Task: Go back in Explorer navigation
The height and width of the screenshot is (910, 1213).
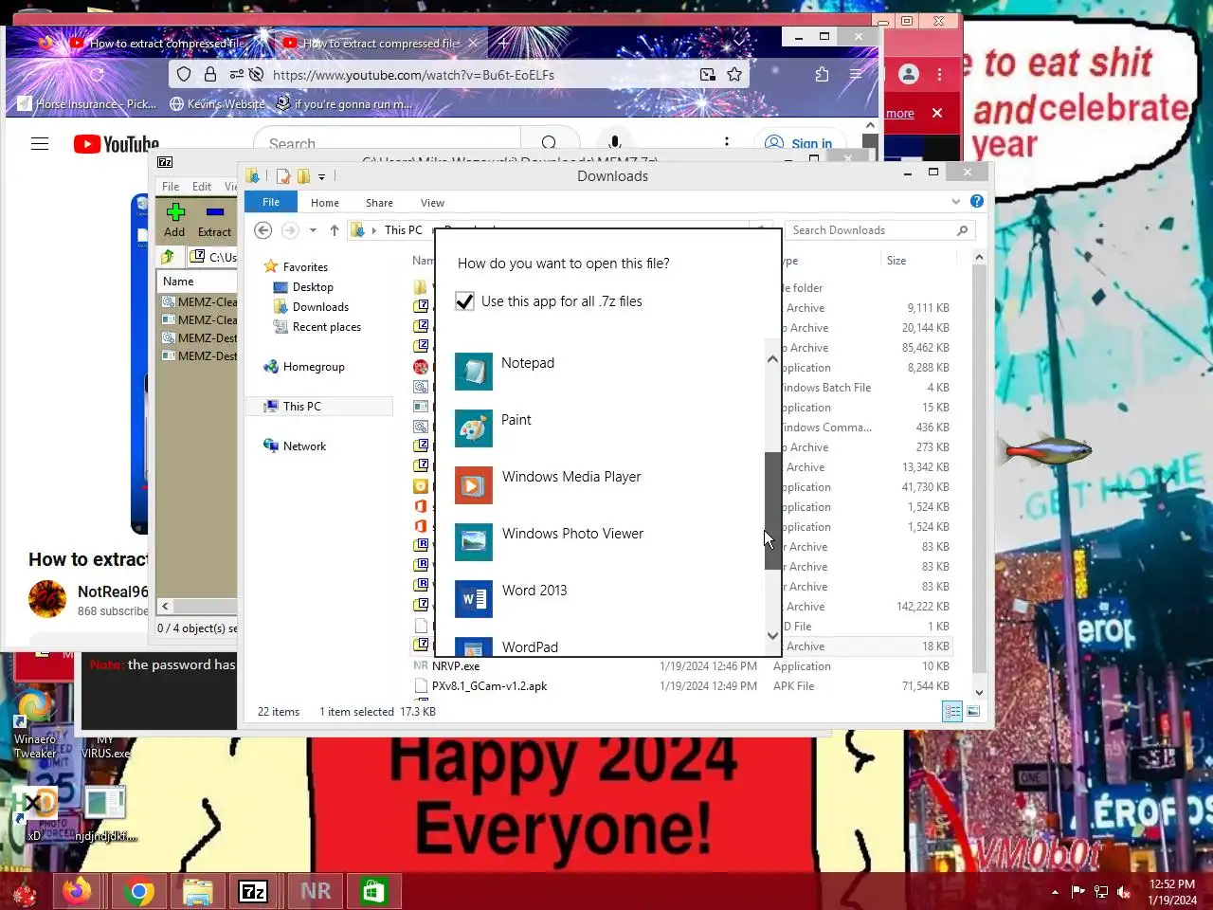Action: 263,230
